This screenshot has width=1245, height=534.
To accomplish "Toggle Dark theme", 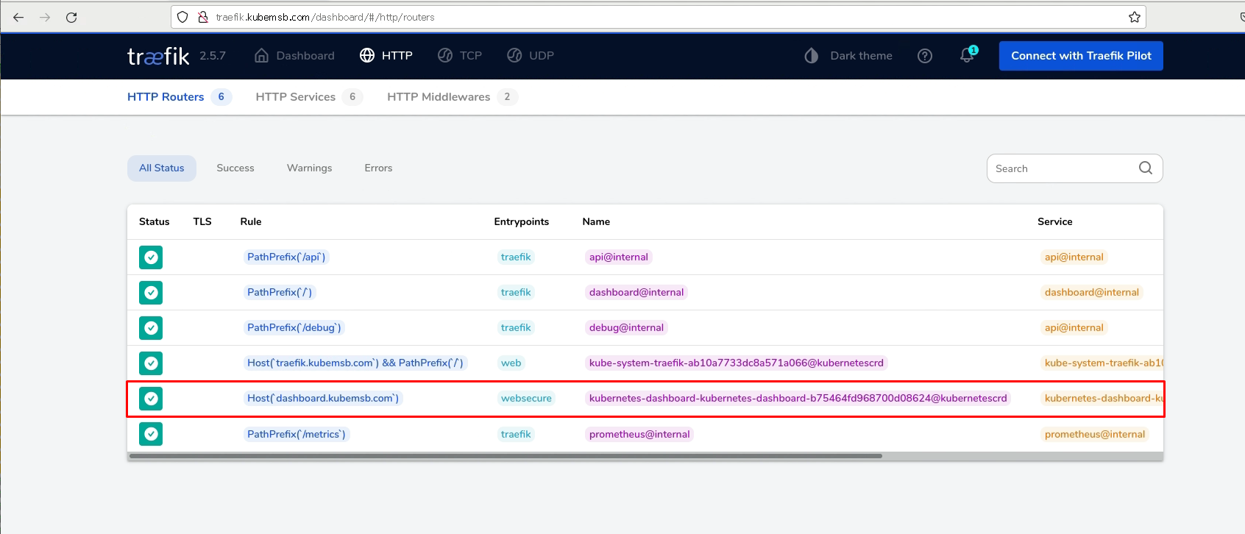I will tap(848, 56).
